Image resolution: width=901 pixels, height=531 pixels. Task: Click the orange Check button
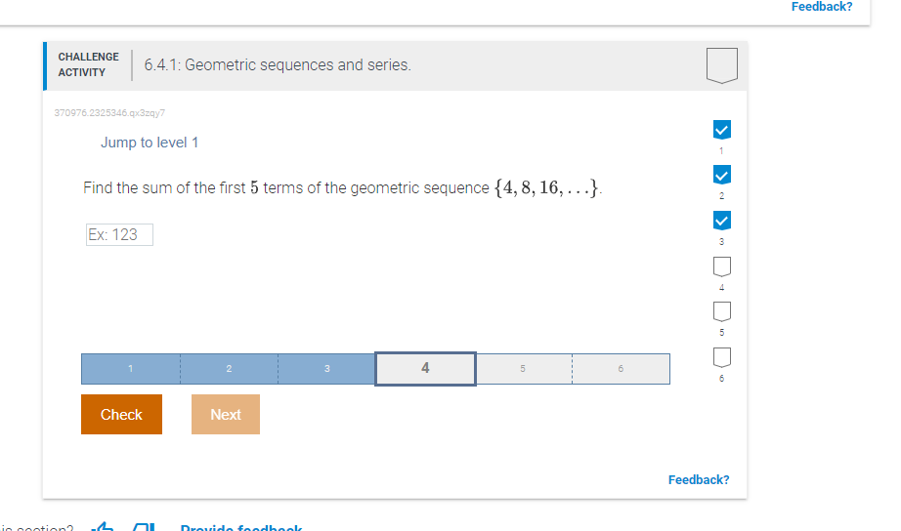[121, 415]
